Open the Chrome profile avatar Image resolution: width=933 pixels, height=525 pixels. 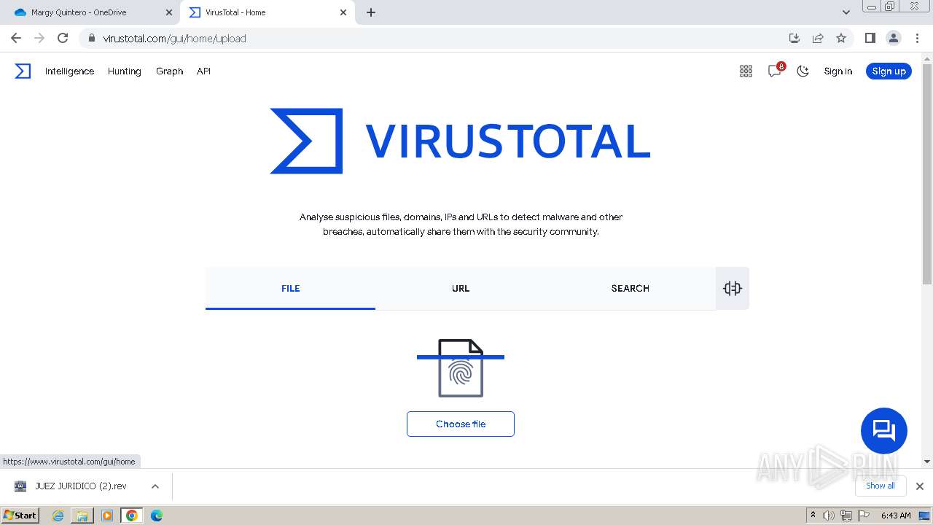point(893,38)
